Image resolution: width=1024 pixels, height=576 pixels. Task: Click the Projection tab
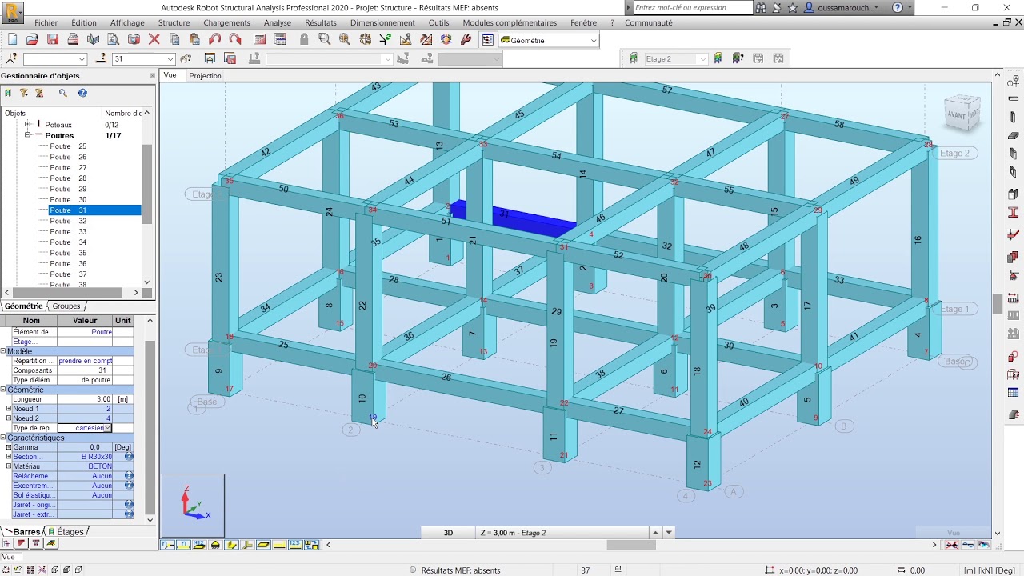[206, 76]
